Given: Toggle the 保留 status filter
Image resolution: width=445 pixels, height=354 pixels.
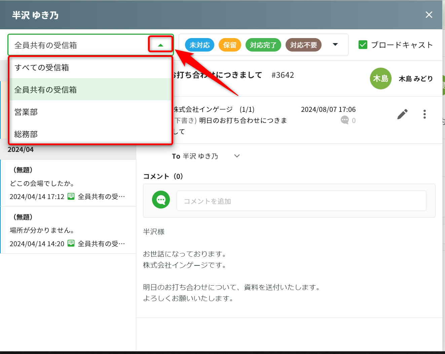Looking at the screenshot, I should coord(230,45).
